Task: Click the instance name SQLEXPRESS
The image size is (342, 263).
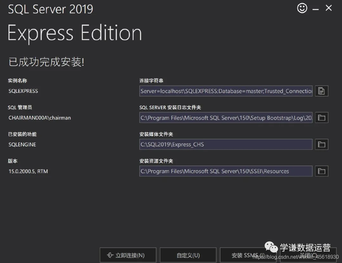Action: (23, 91)
